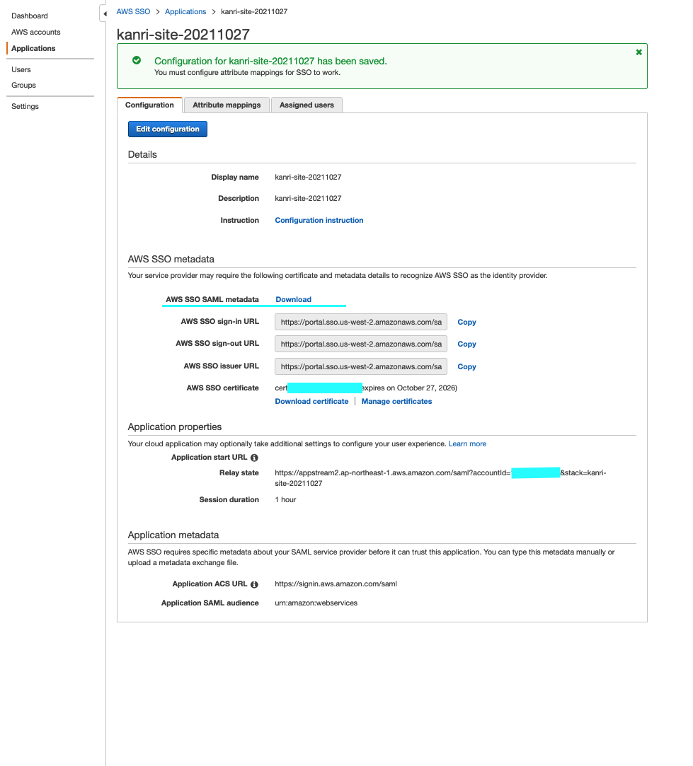
Task: Open Settings in the sidebar
Action: [25, 106]
